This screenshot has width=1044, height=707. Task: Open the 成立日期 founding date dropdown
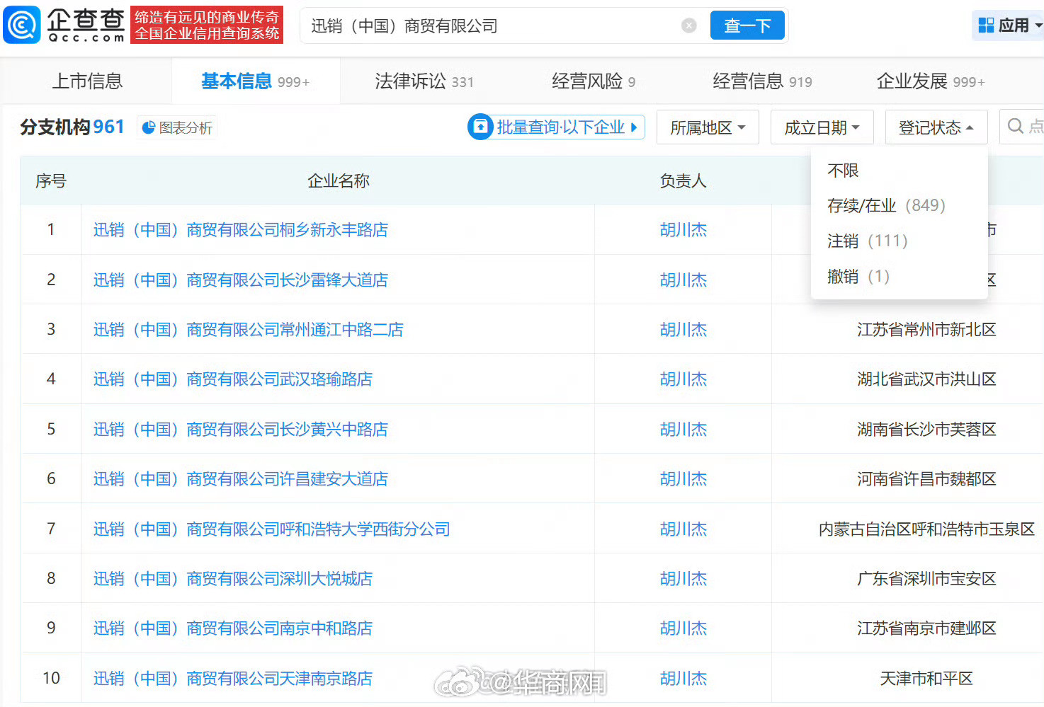click(x=822, y=127)
